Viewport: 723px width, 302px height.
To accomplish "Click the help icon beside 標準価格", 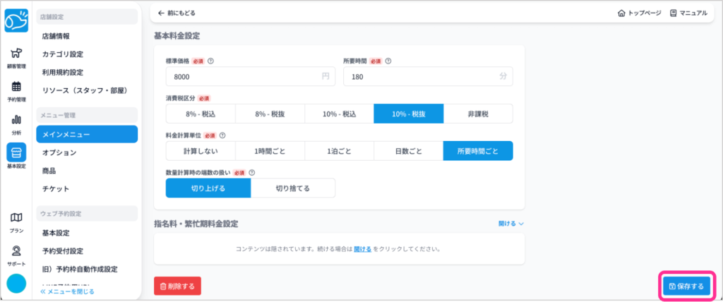I will tap(211, 61).
